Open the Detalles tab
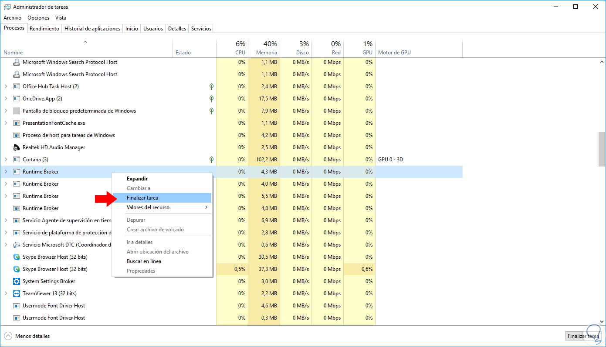This screenshot has height=347, width=606. point(177,29)
